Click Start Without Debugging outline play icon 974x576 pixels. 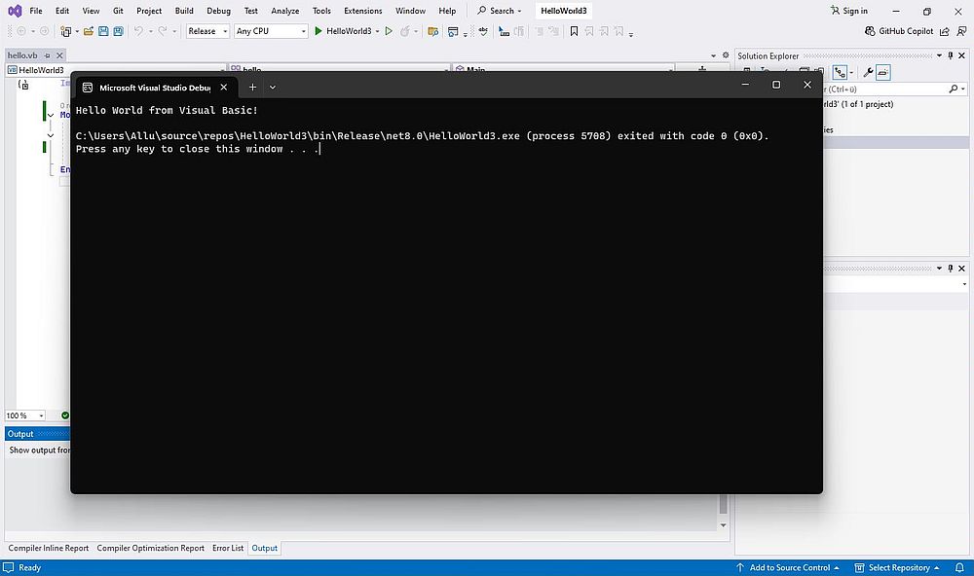tap(389, 31)
